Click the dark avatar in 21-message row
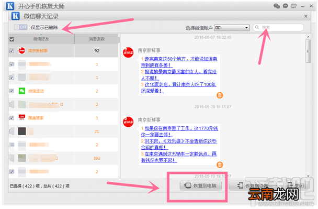The height and width of the screenshot is (209, 318). pos(22,131)
